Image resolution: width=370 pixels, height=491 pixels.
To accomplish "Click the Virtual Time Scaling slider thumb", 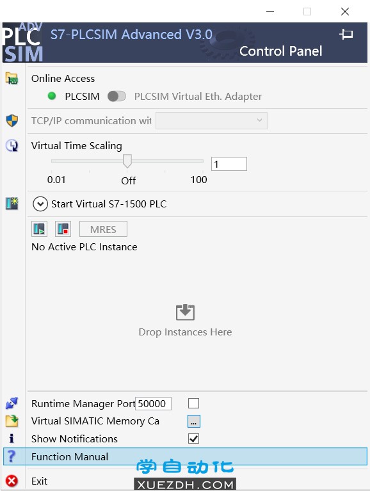I will pyautogui.click(x=127, y=161).
